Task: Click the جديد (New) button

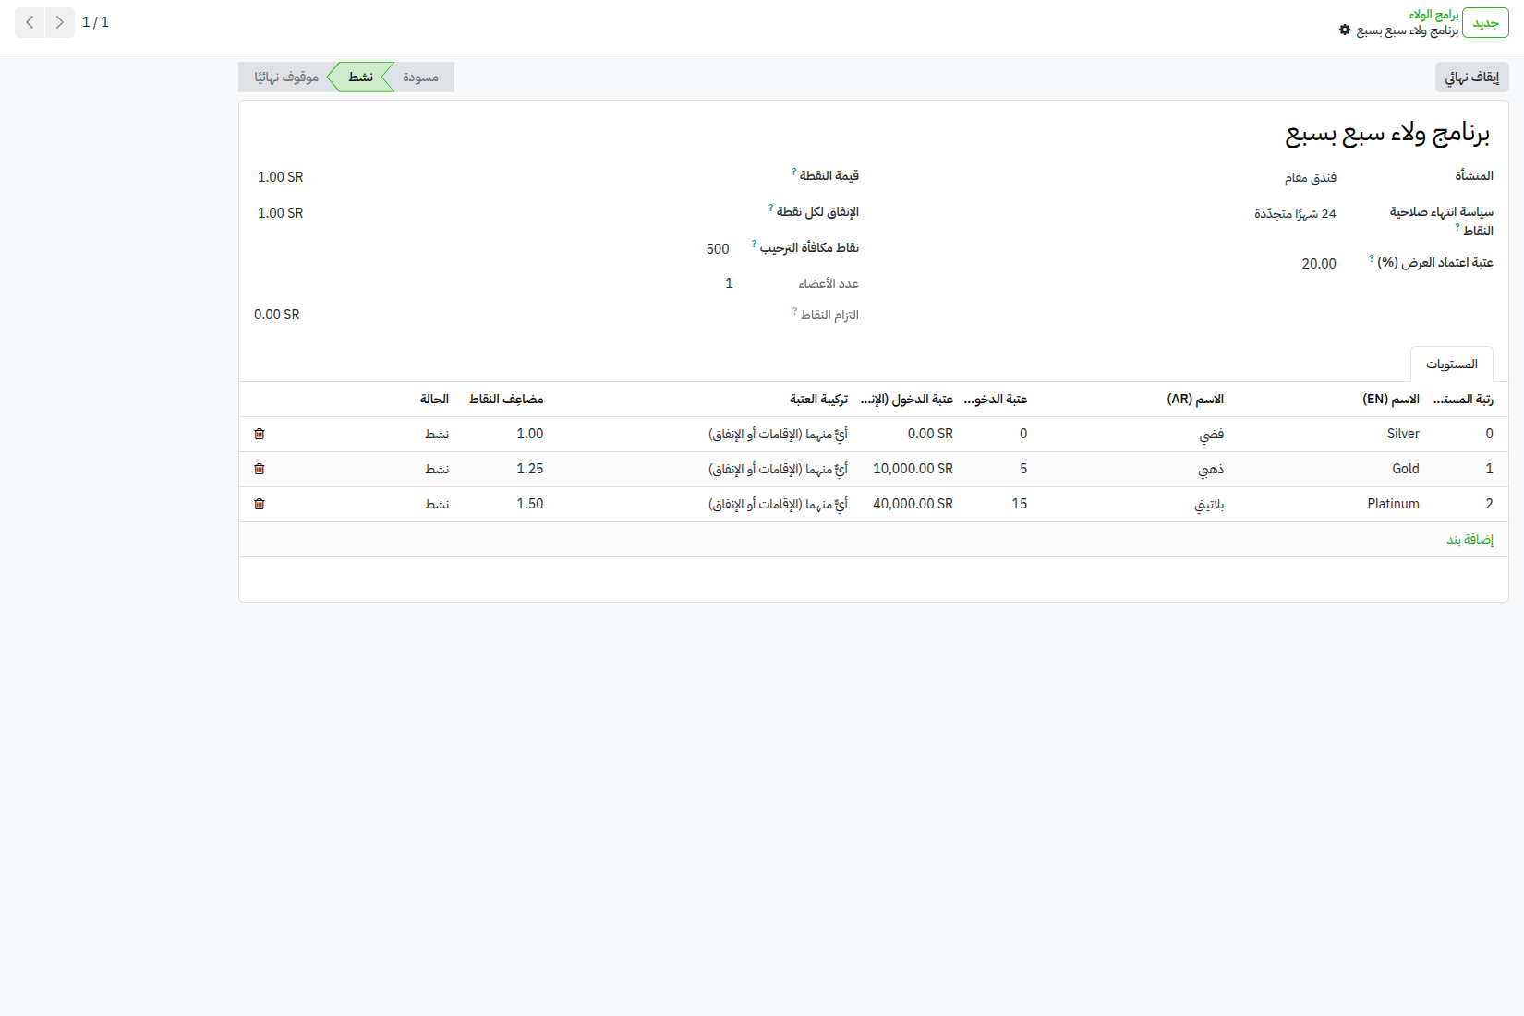Action: coord(1485,23)
